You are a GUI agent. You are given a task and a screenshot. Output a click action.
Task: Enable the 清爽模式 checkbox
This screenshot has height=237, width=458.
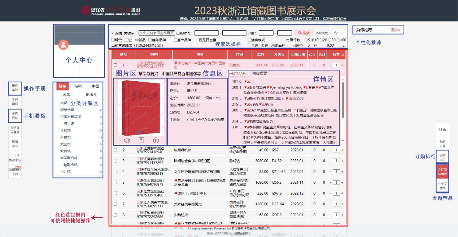(249, 40)
